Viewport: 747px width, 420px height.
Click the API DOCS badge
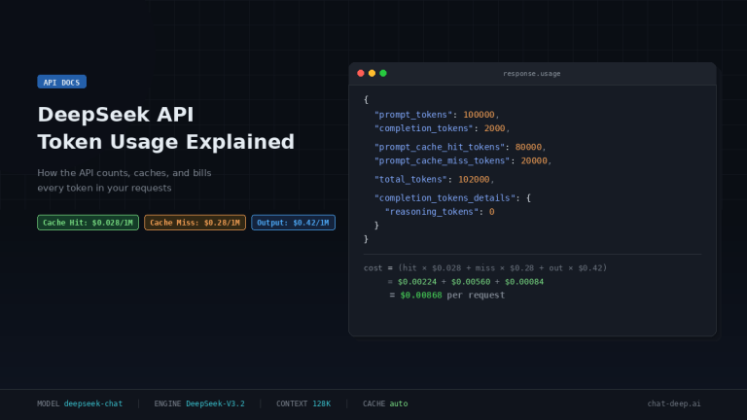[x=62, y=82]
